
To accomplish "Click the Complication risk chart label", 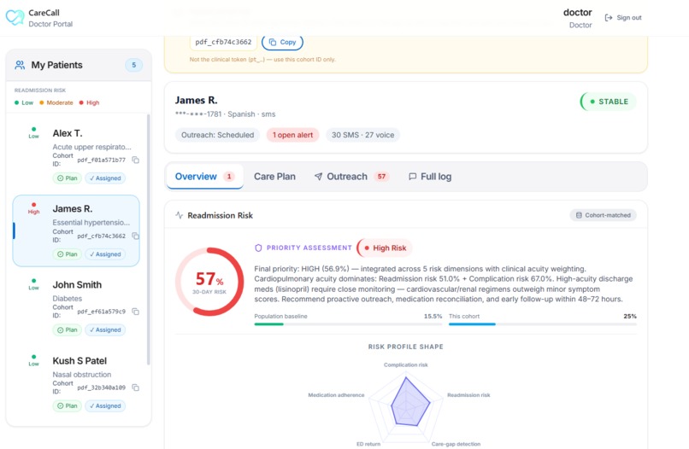I will coord(405,364).
